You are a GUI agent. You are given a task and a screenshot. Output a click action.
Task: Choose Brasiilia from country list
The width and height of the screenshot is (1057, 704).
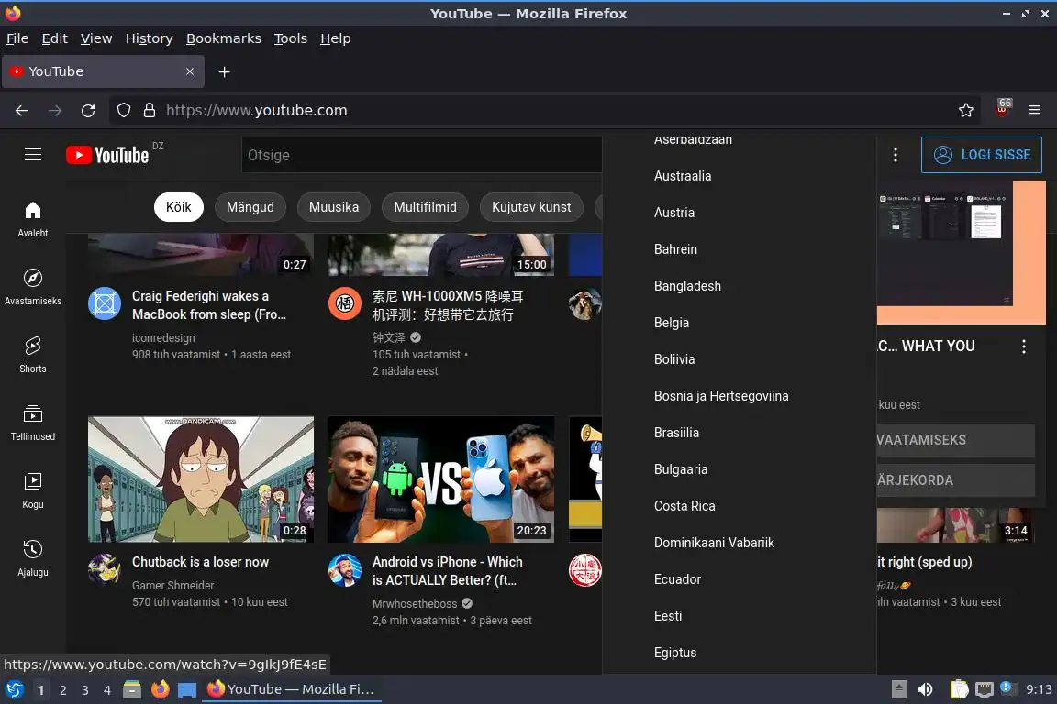pyautogui.click(x=740, y=433)
